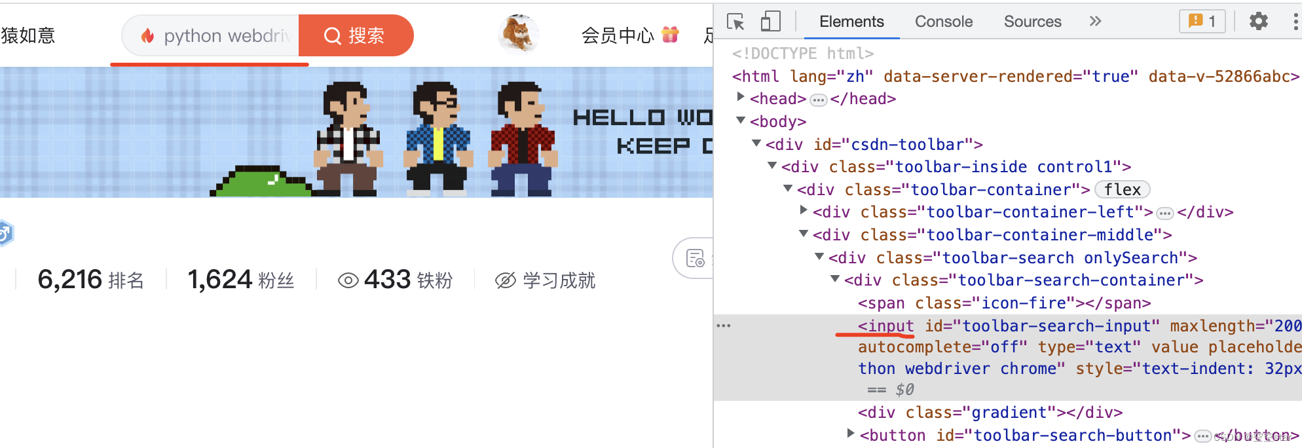Toggle the eye icon beside 433 铁粉
The height and width of the screenshot is (448, 1302).
pyautogui.click(x=348, y=280)
